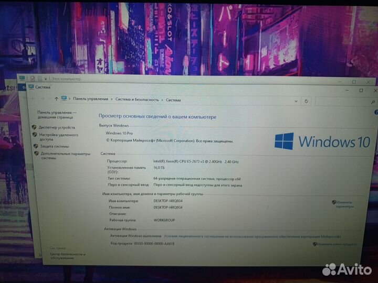Open Центр безопасности и обслуживания link
Screen dimensions: 378x283
[61, 256]
